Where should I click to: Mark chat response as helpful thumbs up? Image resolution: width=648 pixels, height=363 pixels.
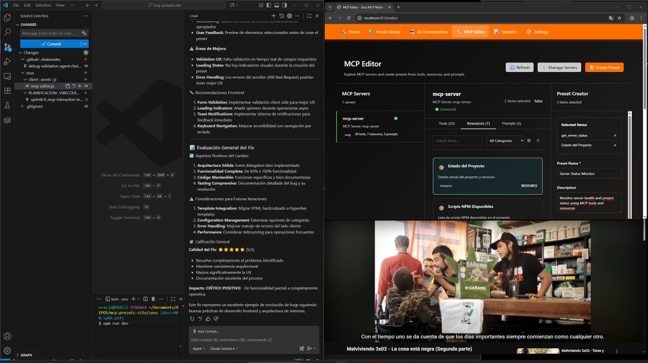208,319
